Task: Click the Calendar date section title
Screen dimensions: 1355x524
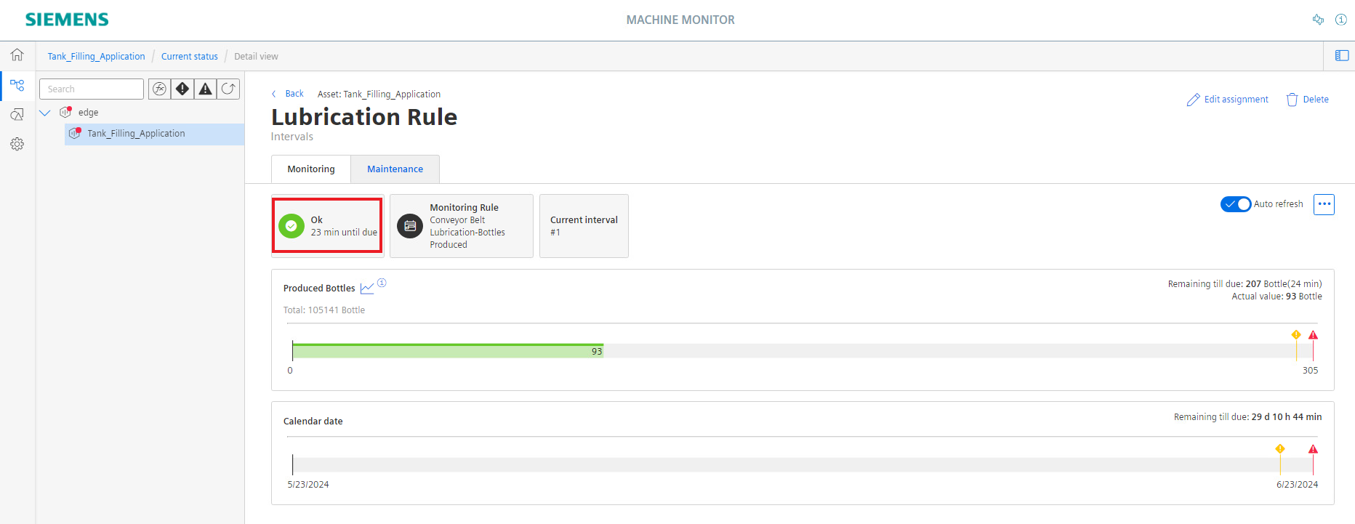Action: coord(313,422)
